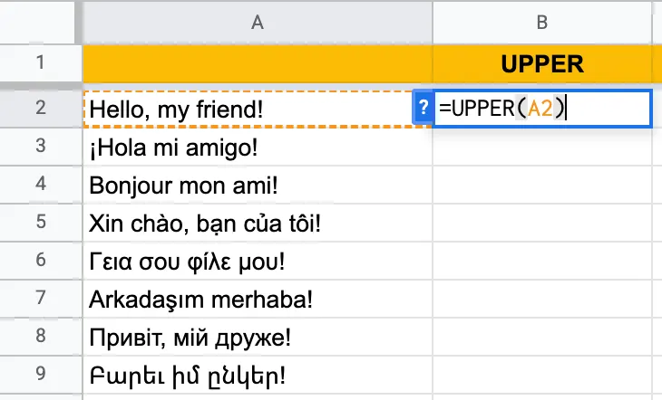Click the select-all corner box
Screen dimensions: 662x400
coord(40,21)
